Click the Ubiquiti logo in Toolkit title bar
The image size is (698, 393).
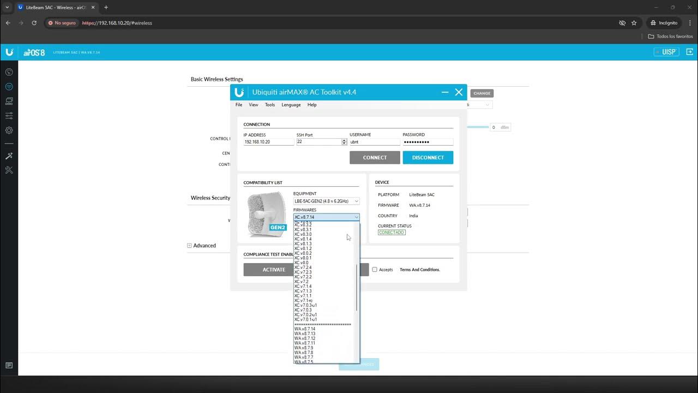click(x=239, y=92)
